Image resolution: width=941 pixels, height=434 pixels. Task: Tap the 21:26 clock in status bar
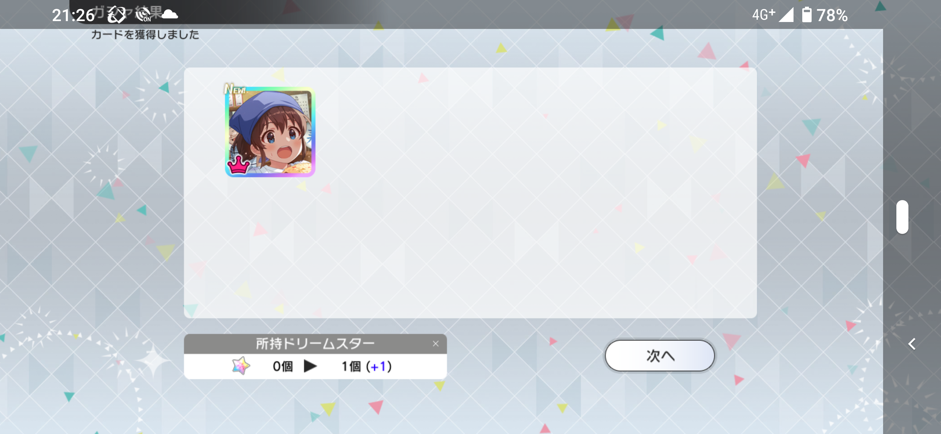[73, 15]
